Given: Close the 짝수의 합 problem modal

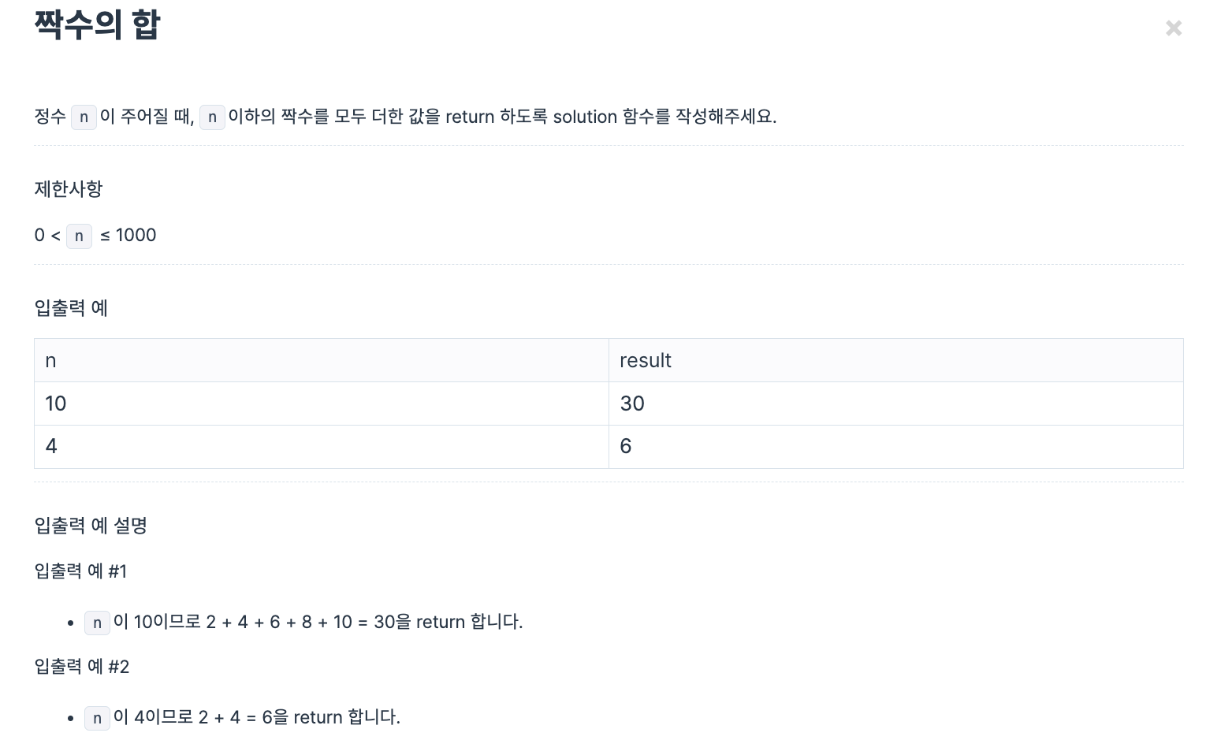Looking at the screenshot, I should pyautogui.click(x=1174, y=28).
